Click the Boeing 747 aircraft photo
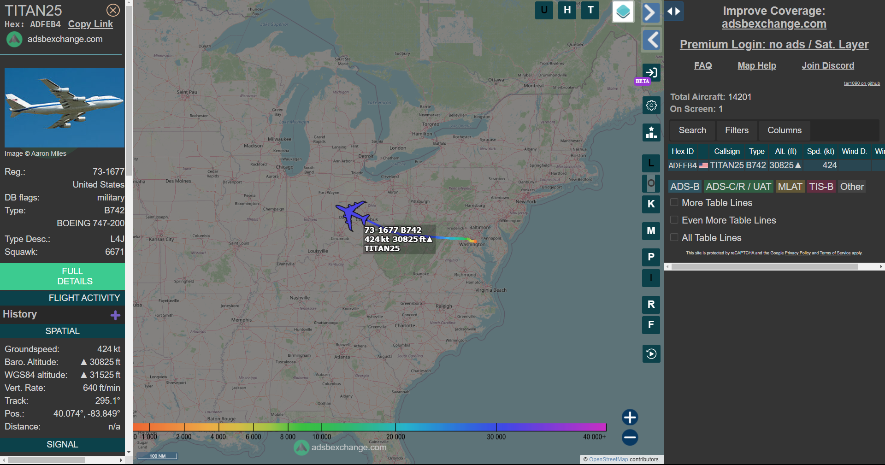 click(65, 107)
